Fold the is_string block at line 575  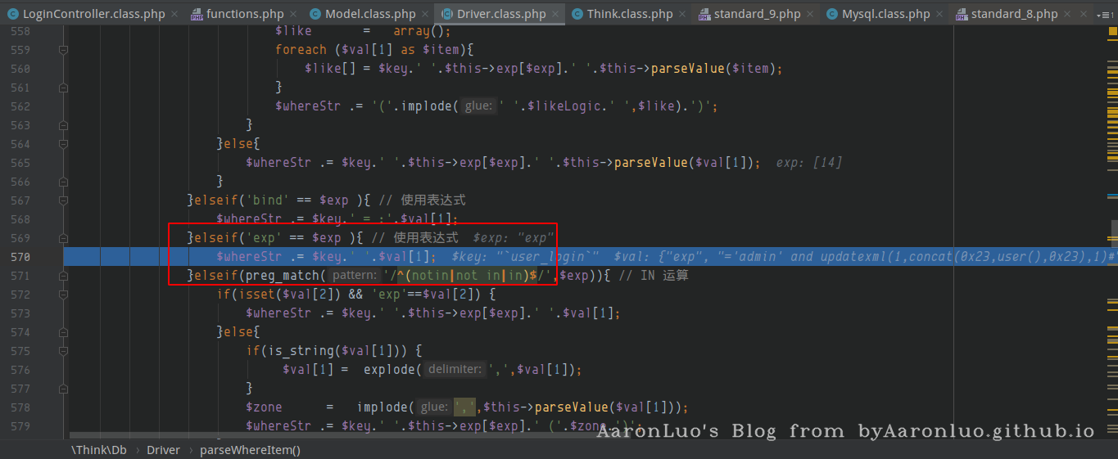click(x=63, y=351)
